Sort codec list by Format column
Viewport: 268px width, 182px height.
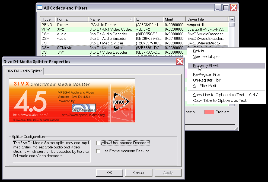(71, 19)
